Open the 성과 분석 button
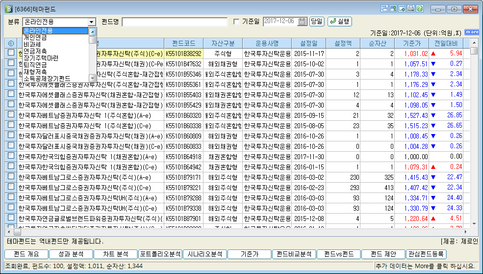 pos(71,254)
